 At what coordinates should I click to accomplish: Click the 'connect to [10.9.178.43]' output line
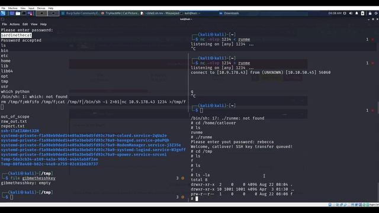click(x=261, y=72)
